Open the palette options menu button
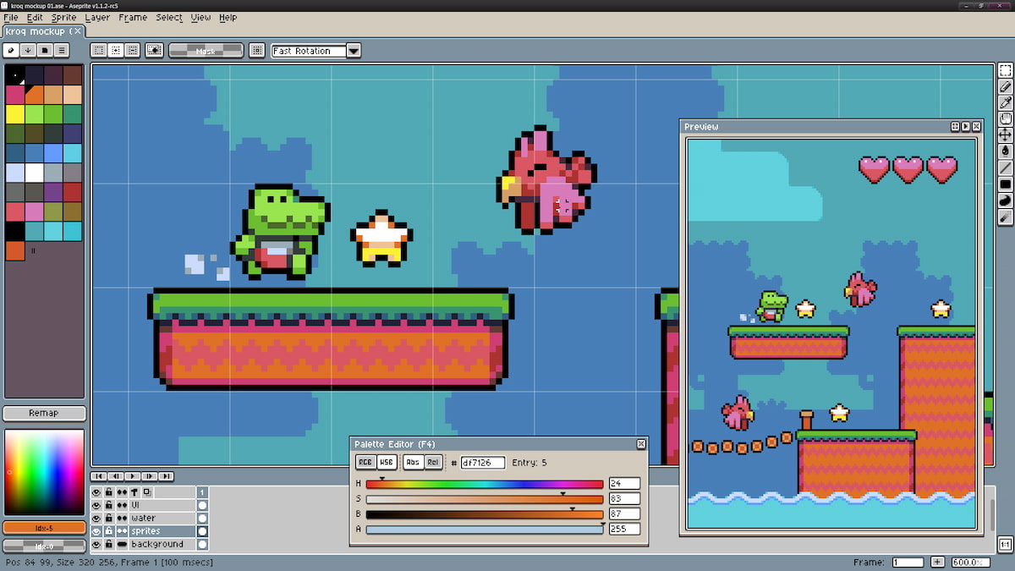The width and height of the screenshot is (1015, 571). click(62, 50)
